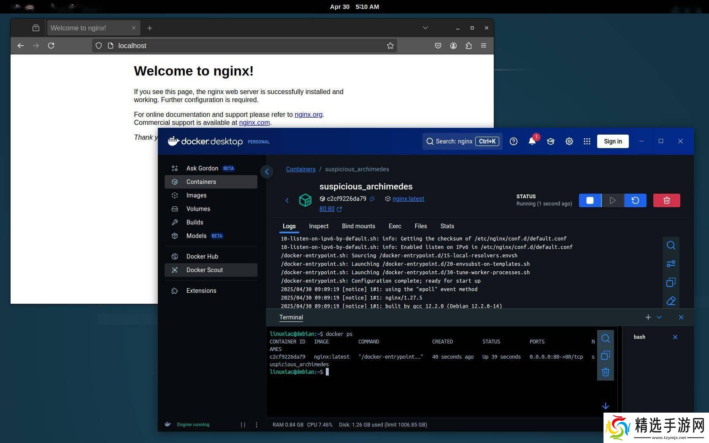
Task: Click the search logs magnifier icon
Action: point(671,246)
